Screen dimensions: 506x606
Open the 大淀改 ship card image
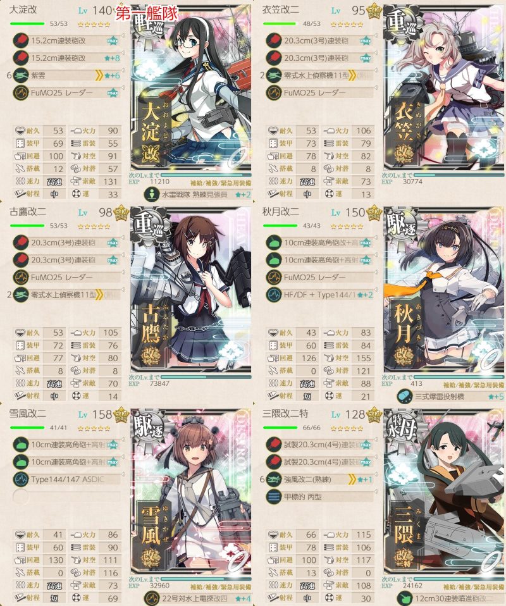coord(191,88)
